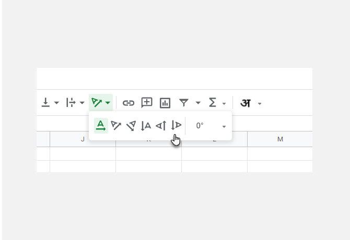Open the custom angle 0° dropdown

click(x=211, y=126)
